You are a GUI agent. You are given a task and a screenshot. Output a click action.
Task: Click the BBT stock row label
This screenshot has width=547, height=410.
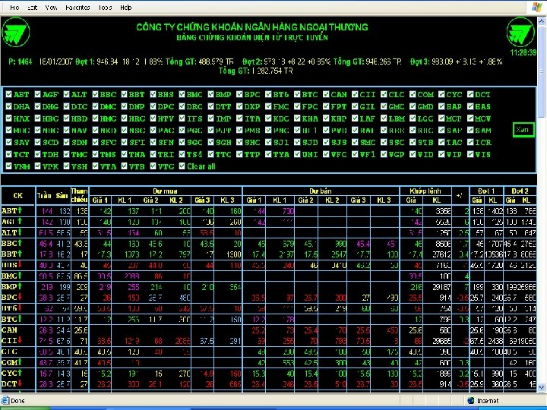tap(9, 254)
